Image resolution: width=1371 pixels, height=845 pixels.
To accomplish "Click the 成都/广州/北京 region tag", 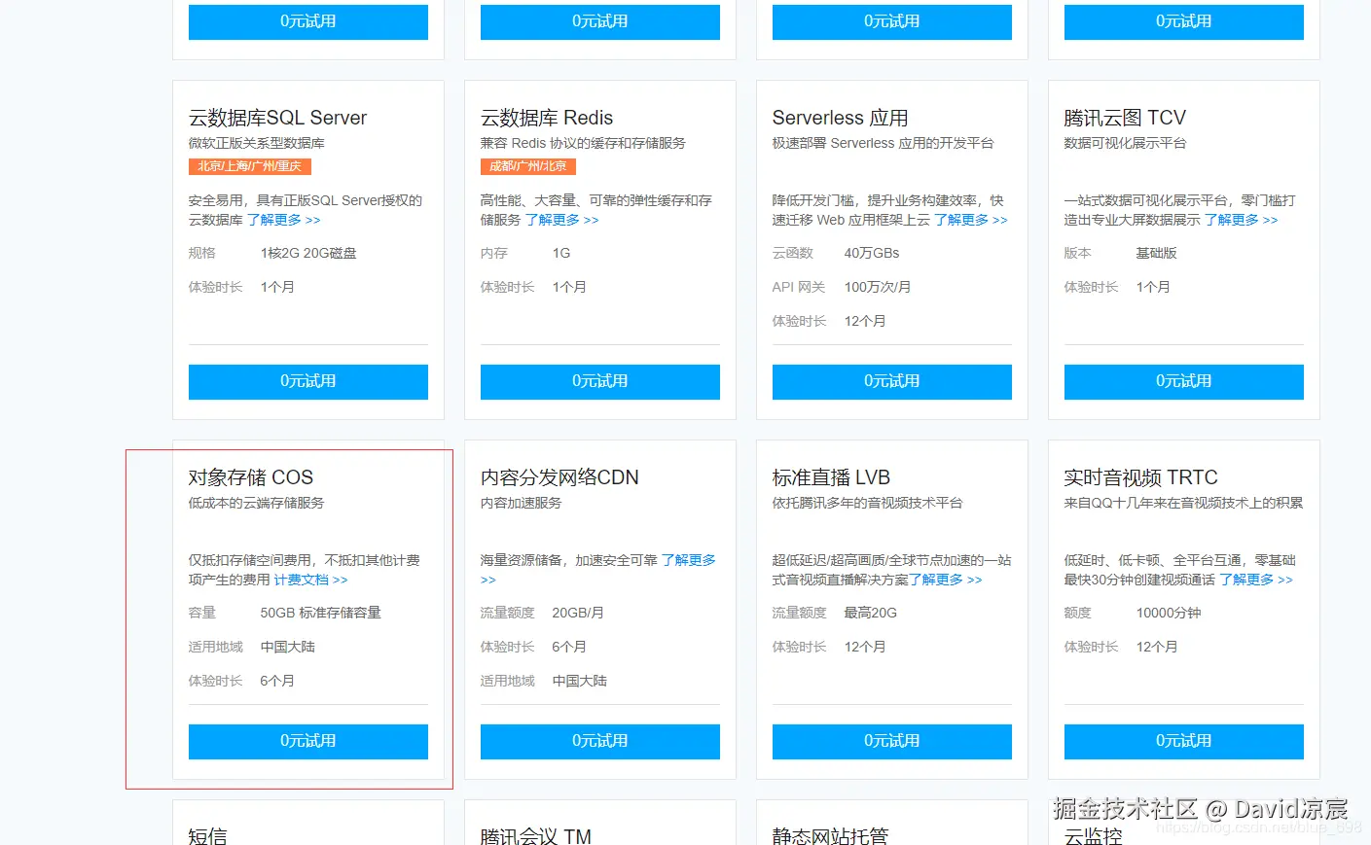I will (527, 166).
